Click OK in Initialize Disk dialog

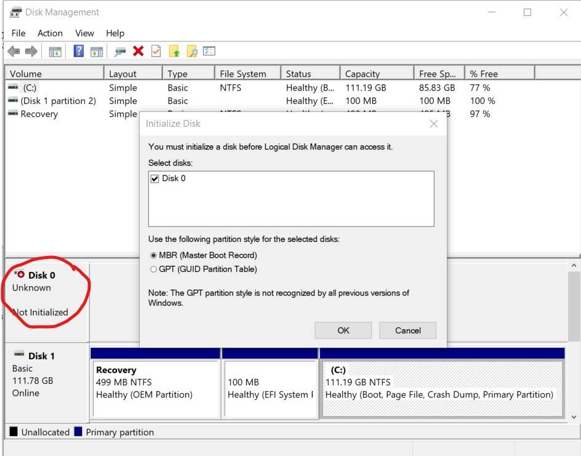[x=343, y=330]
